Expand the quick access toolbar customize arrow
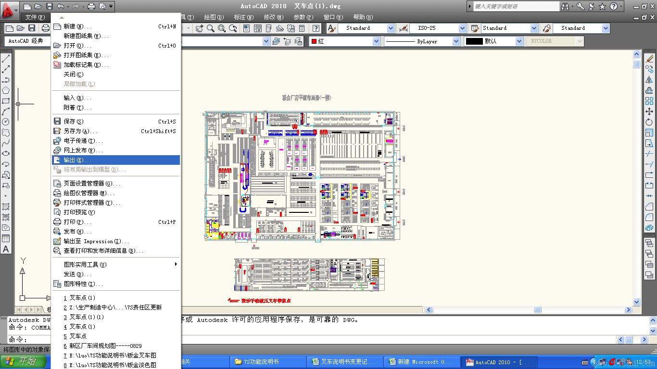Image resolution: width=657 pixels, height=369 pixels. click(x=111, y=6)
